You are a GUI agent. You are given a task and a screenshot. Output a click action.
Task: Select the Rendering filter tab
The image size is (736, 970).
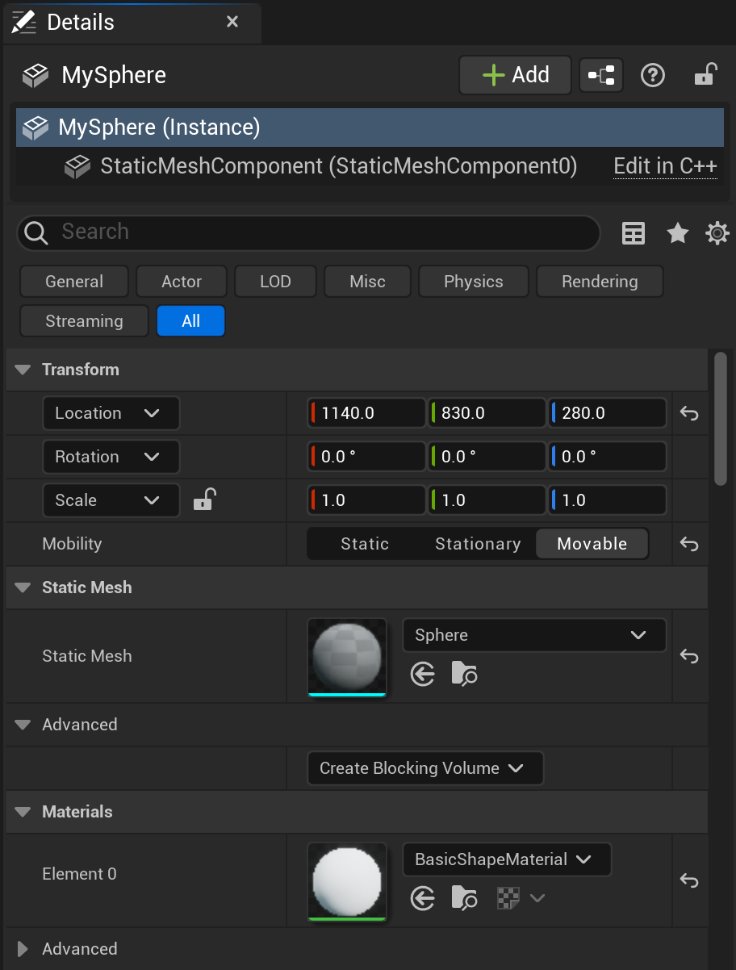coord(600,282)
